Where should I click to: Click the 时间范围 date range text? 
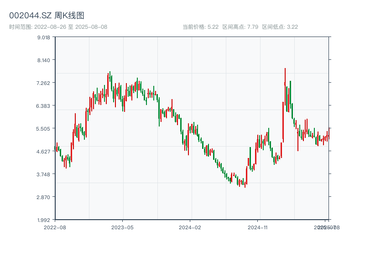58,27
